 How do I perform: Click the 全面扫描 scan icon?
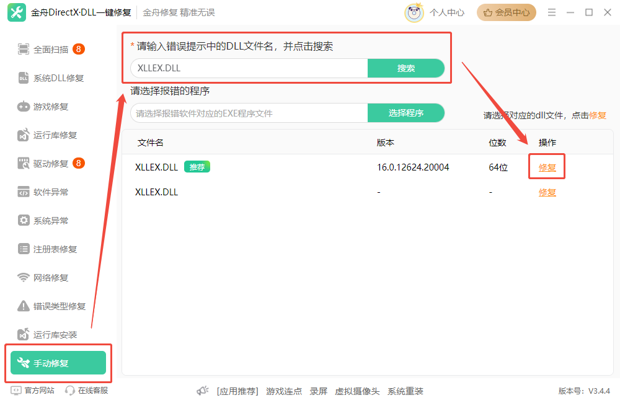click(24, 50)
